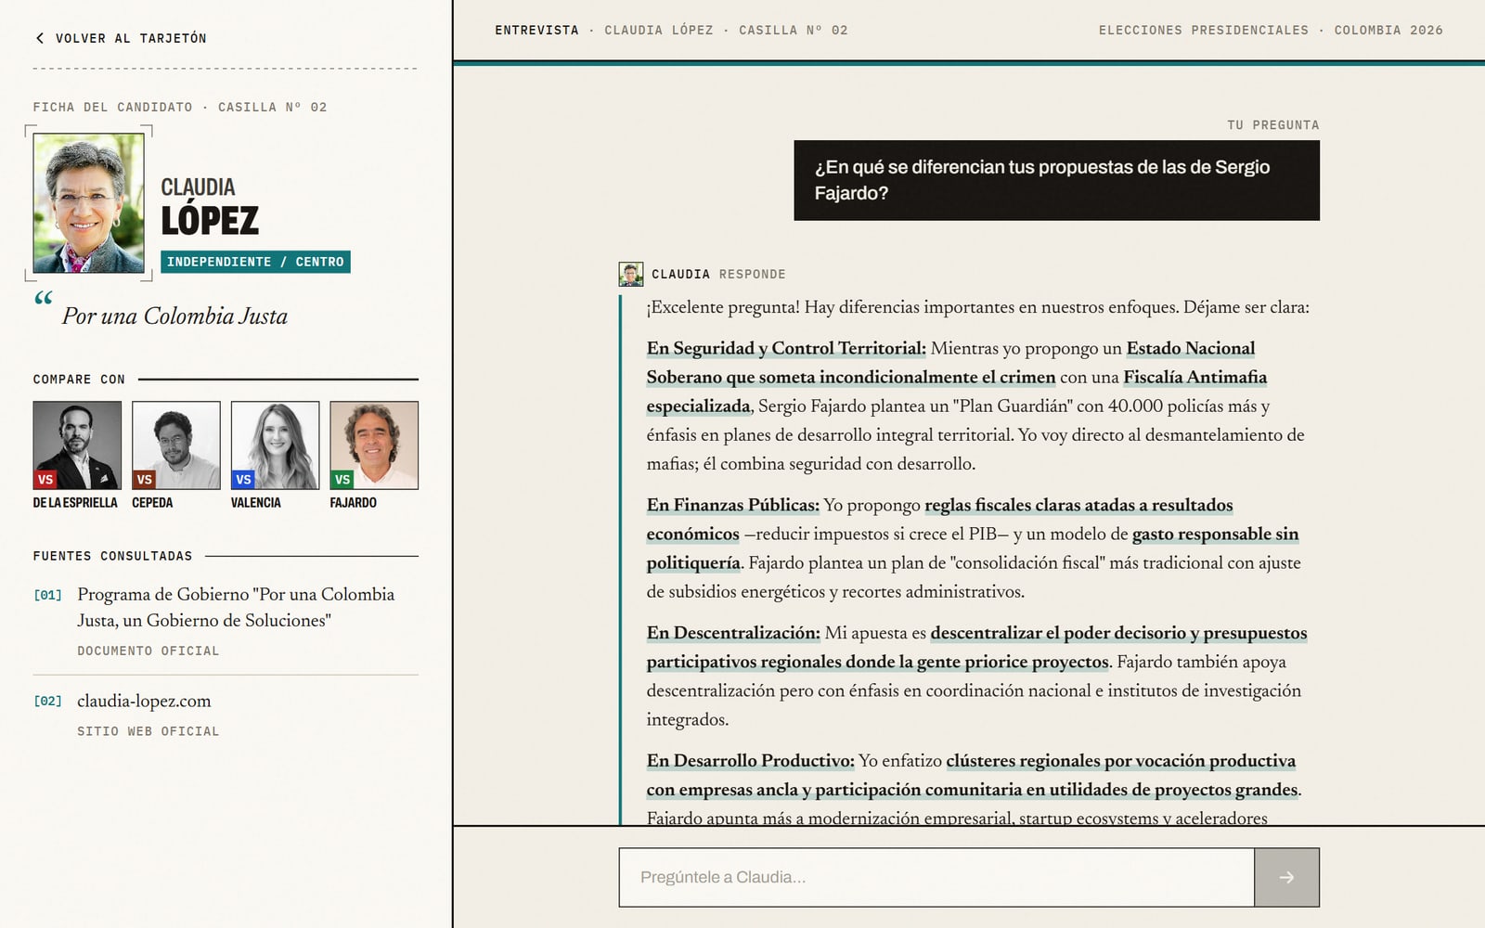Viewport: 1485px width, 928px height.
Task: Click the VS badge on Fajardo's photo
Action: coord(342,480)
